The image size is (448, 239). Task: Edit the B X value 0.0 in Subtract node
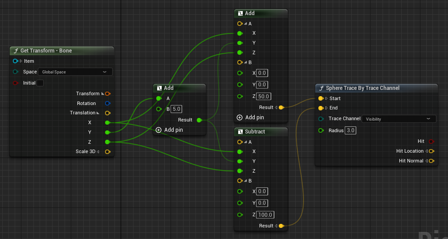[262, 191]
